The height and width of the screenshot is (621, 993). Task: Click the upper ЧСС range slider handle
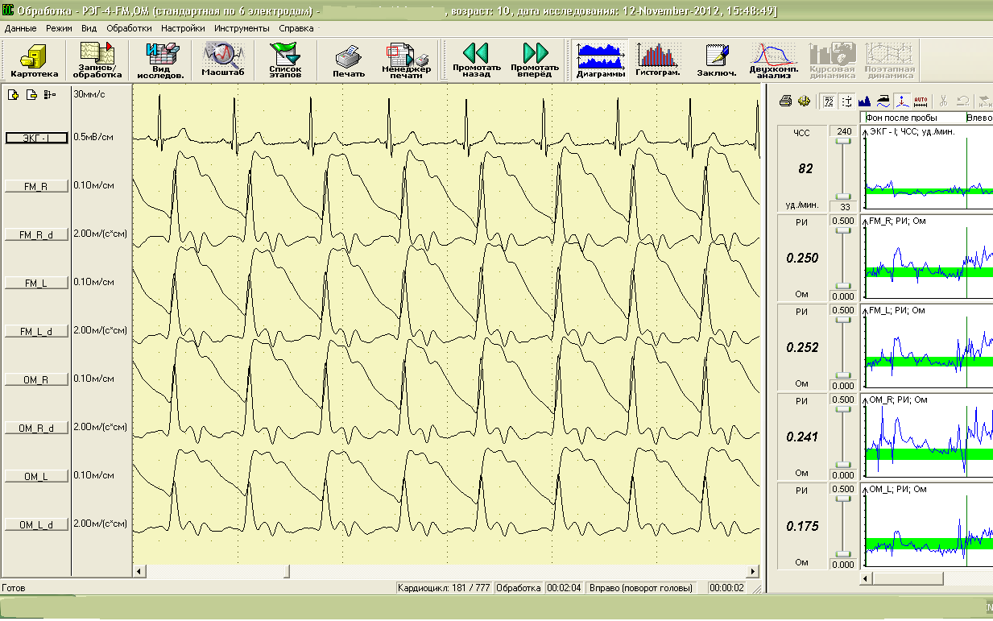842,141
